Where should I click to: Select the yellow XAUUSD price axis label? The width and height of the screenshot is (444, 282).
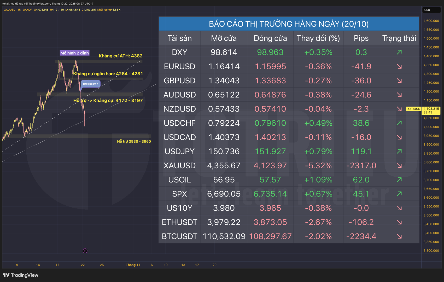tap(414, 109)
